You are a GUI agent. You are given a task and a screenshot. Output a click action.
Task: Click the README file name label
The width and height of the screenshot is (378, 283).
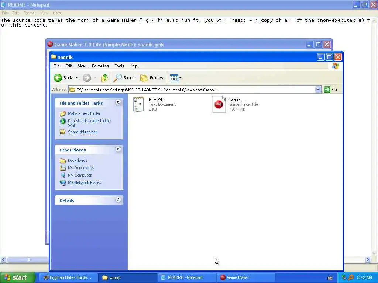(x=157, y=99)
